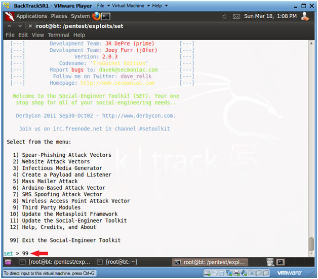Open the user session icon
318x279 pixels.
tap(305, 16)
